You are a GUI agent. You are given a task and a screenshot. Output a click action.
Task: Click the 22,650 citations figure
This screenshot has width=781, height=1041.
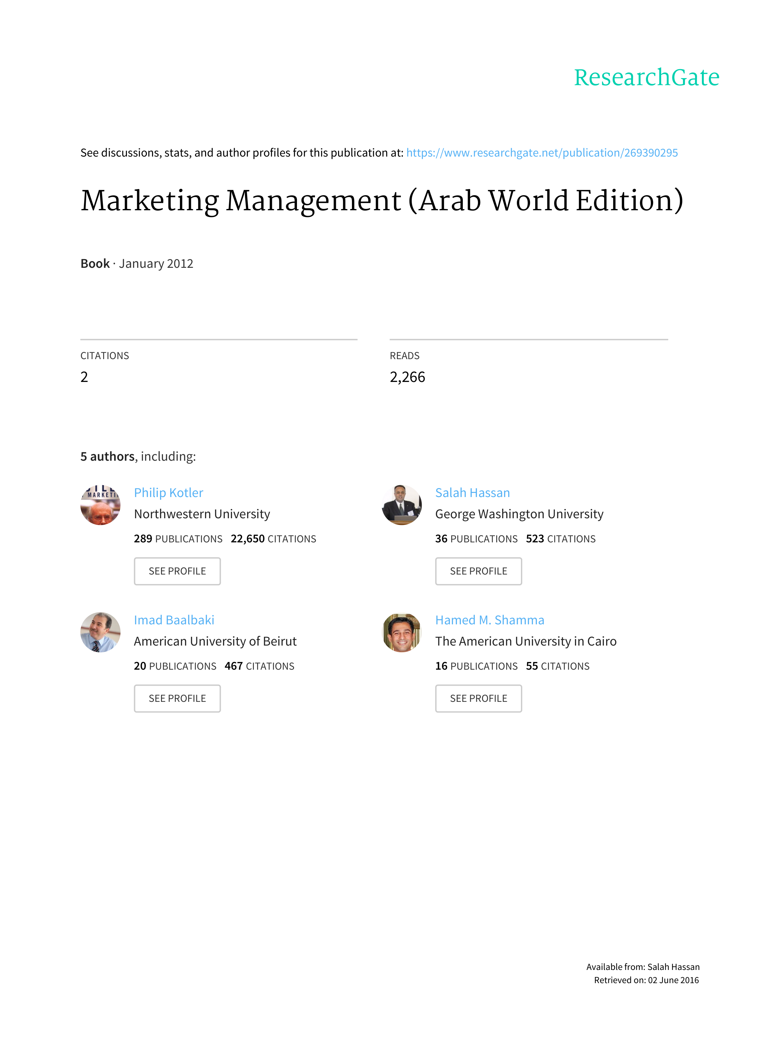pos(273,539)
